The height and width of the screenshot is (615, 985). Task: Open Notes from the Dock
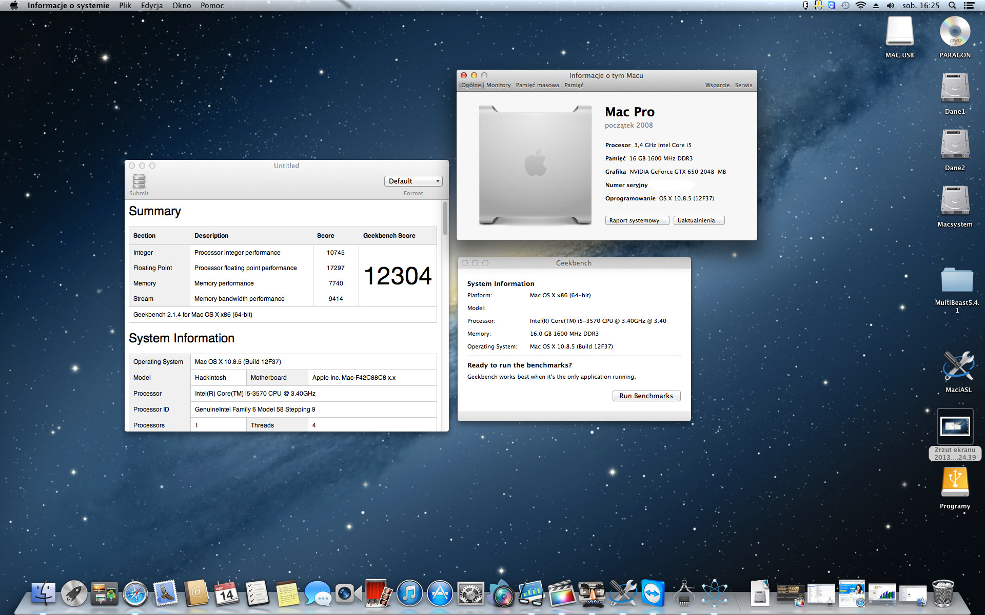pyautogui.click(x=287, y=593)
